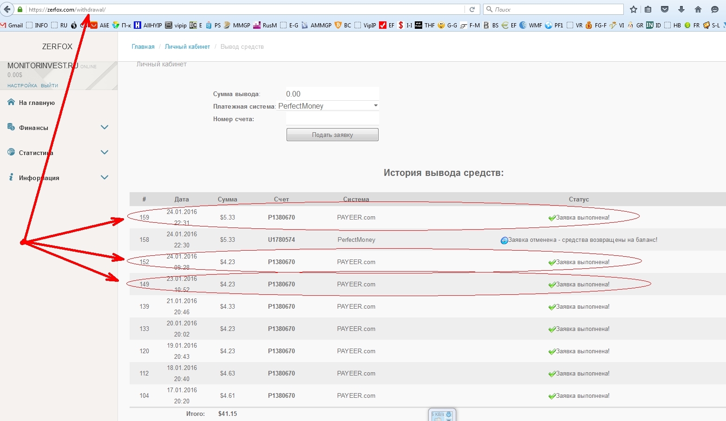726x421 pixels.
Task: Show bookmarks list icon next to star
Action: click(x=648, y=9)
